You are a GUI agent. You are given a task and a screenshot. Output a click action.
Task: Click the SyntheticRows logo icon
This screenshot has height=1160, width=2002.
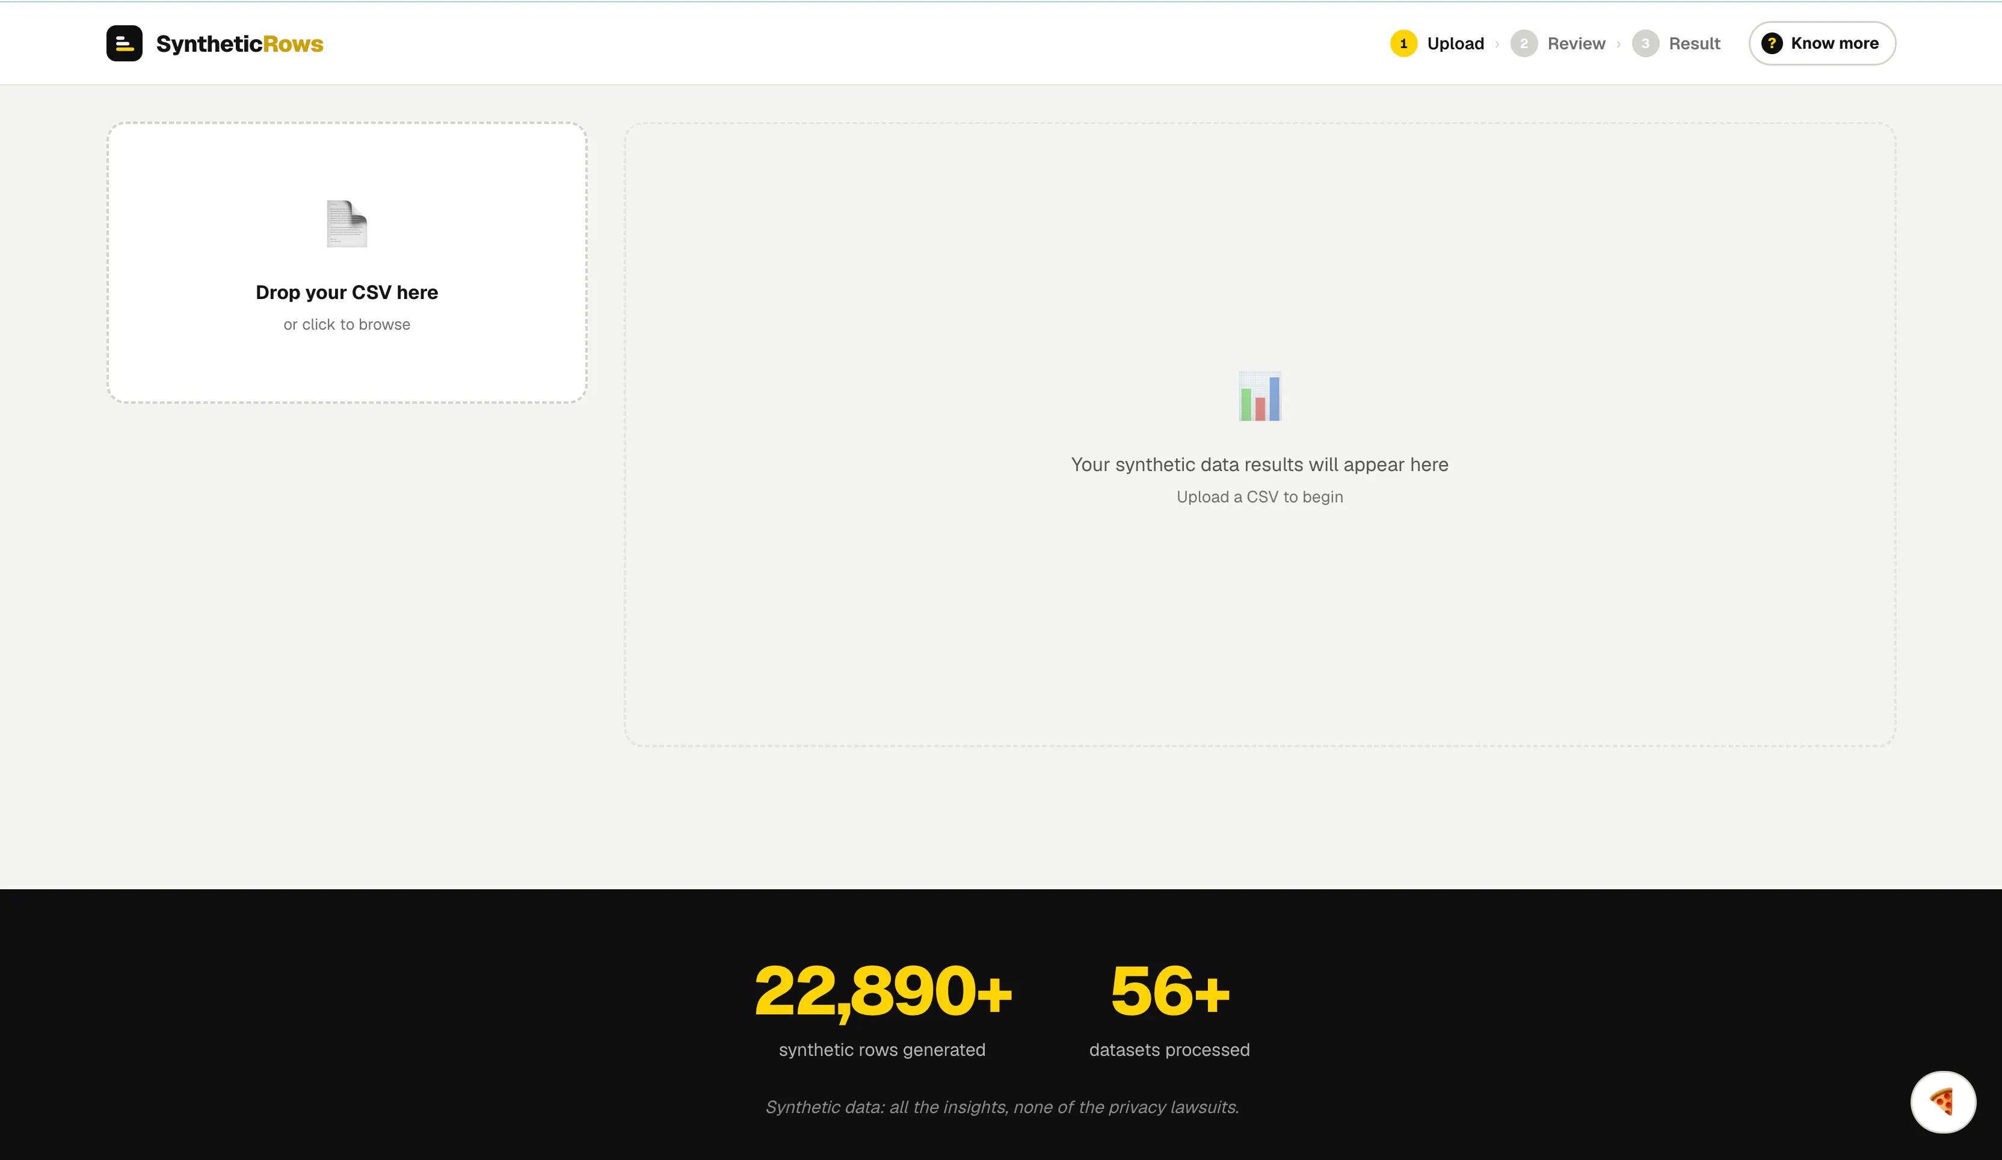125,43
